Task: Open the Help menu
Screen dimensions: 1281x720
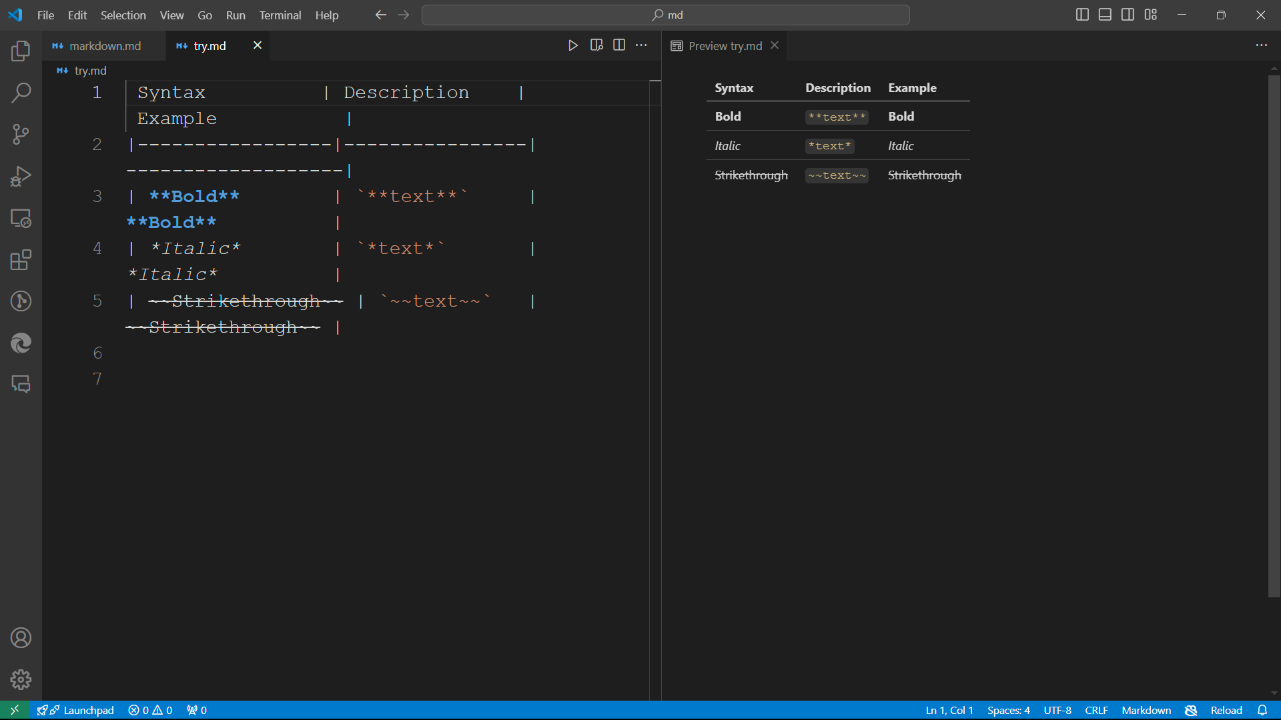Action: click(327, 15)
